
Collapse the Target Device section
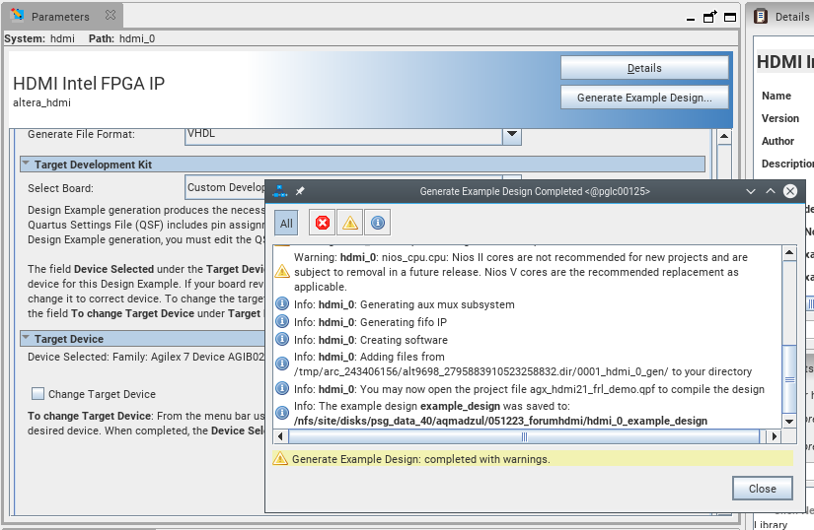26,339
